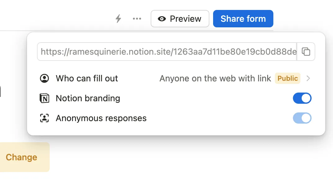Click the lightning bolt automations icon
The height and width of the screenshot is (182, 333).
118,19
